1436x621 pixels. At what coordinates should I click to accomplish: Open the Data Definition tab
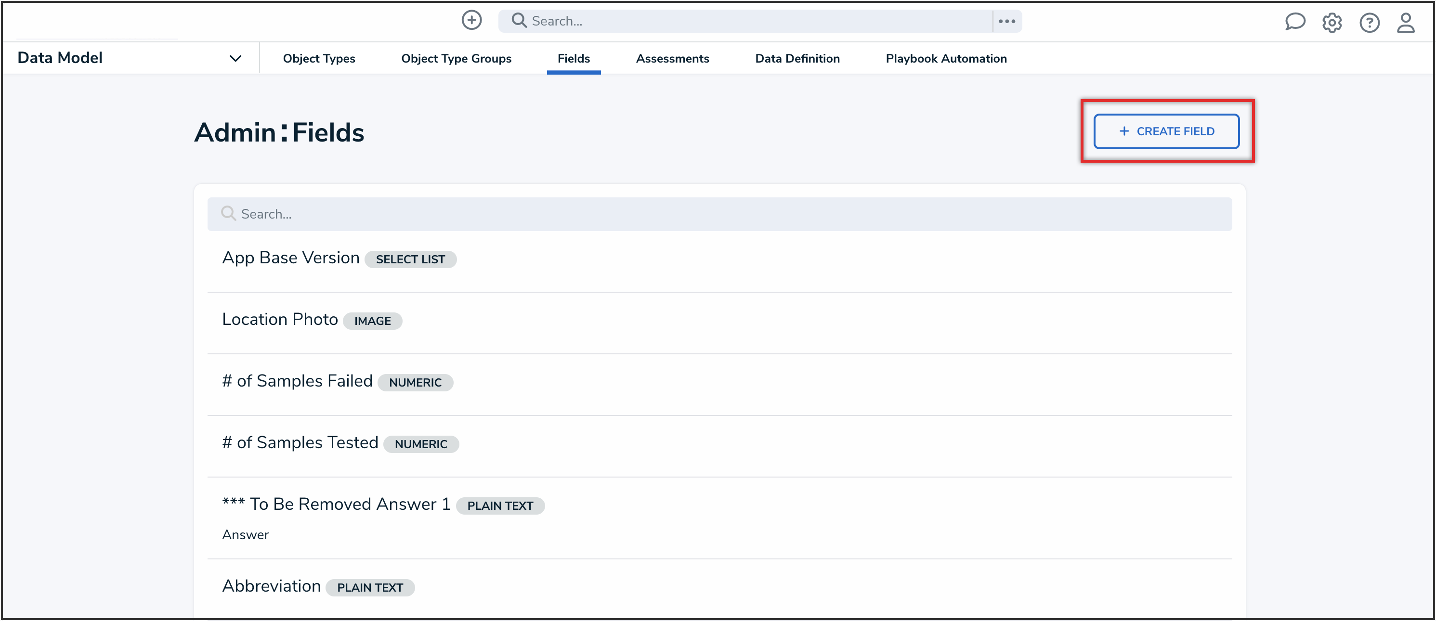tap(797, 58)
